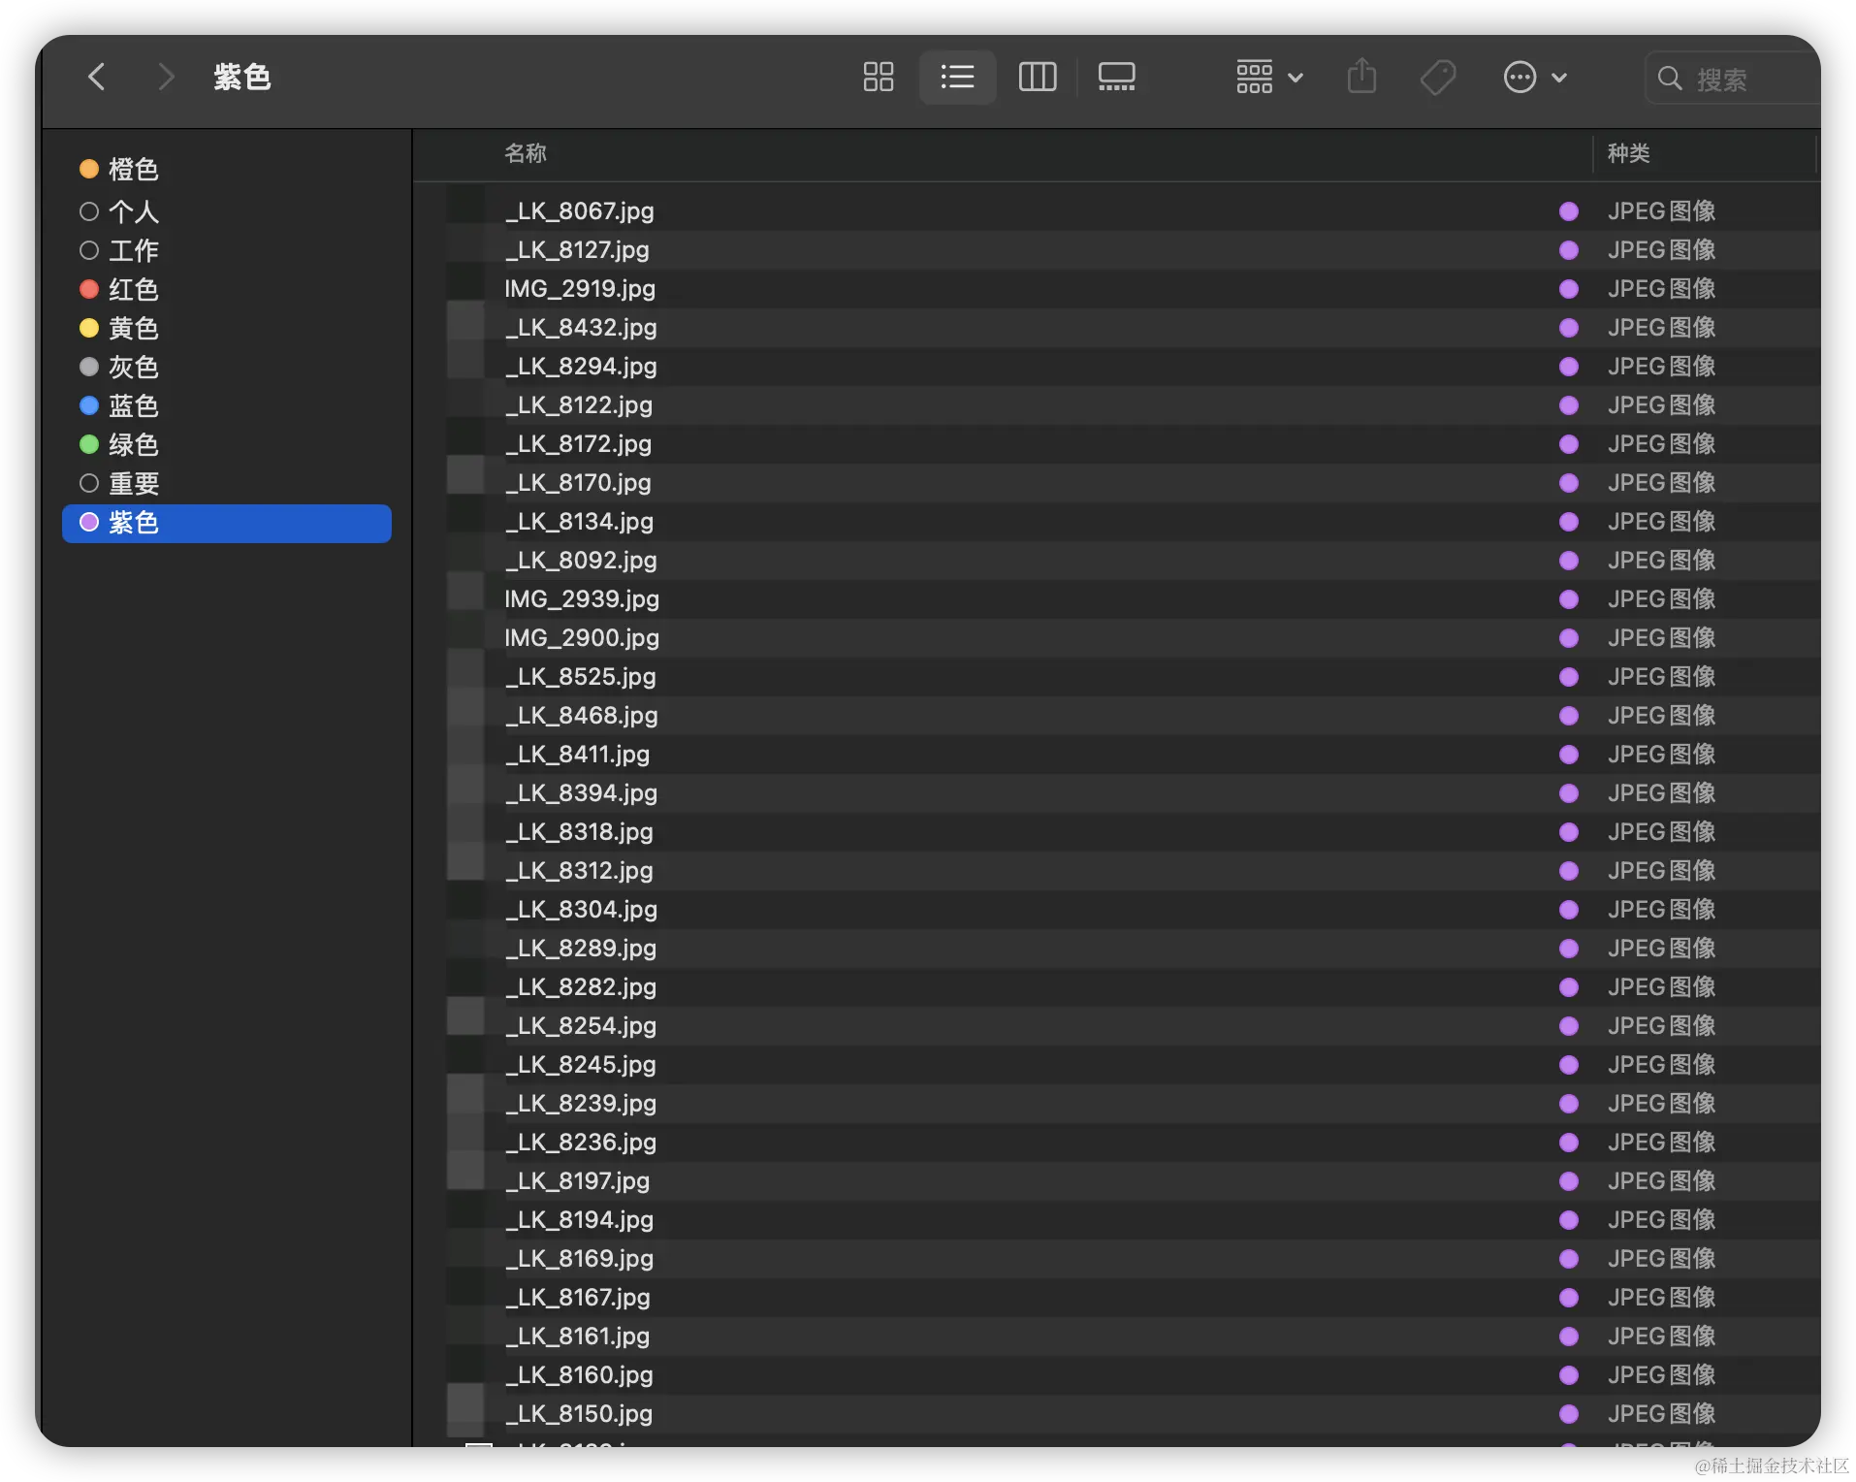1856x1482 pixels.
Task: Click the Share toolbar icon
Action: pyautogui.click(x=1361, y=77)
